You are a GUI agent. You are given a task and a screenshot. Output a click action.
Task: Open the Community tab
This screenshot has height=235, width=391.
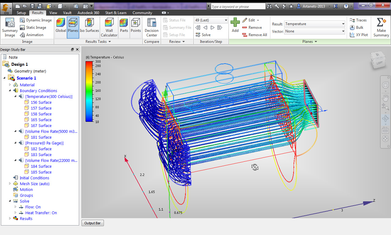[142, 13]
